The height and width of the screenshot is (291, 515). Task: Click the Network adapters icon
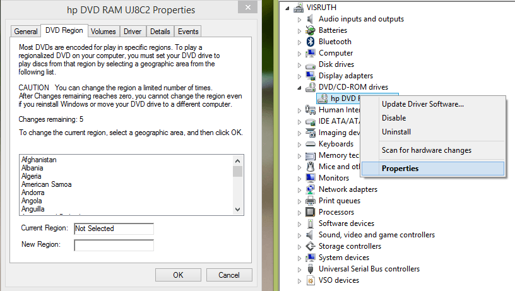311,189
